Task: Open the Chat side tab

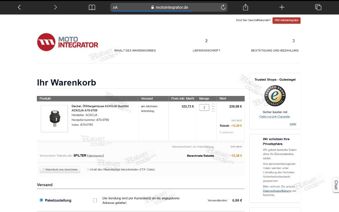Action: 336,185
